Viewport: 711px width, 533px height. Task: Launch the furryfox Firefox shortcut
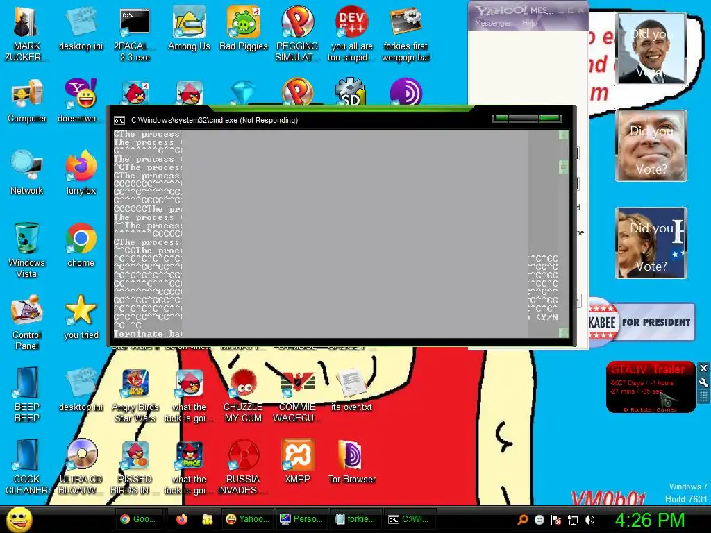click(81, 173)
